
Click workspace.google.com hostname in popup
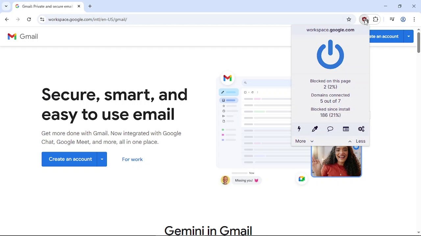(330, 30)
